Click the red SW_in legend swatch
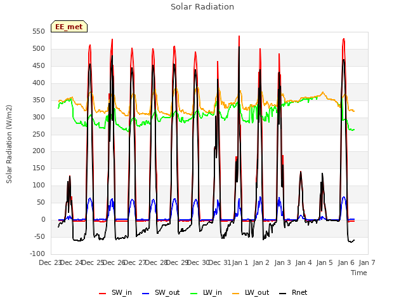Screen dimensions: 406x305 click(x=103, y=294)
